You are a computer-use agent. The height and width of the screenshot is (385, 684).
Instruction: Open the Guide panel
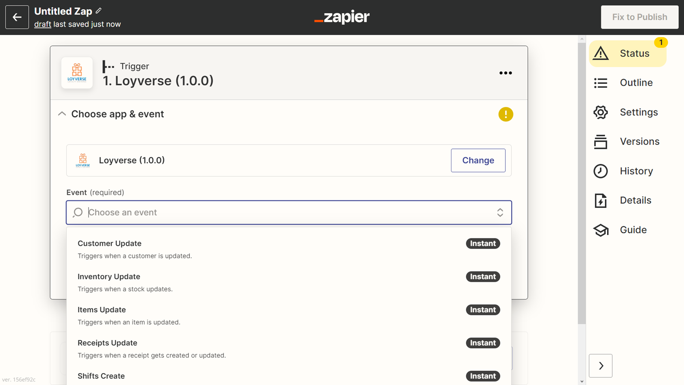[x=633, y=230]
